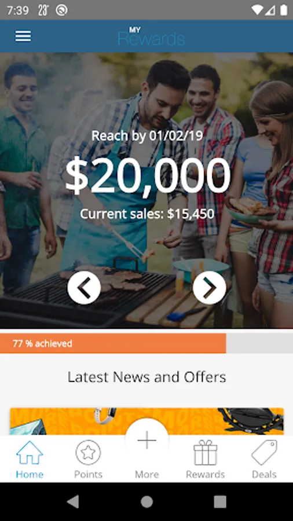Open Rewards gift box icon
This screenshot has width=293, height=521.
coord(206,453)
